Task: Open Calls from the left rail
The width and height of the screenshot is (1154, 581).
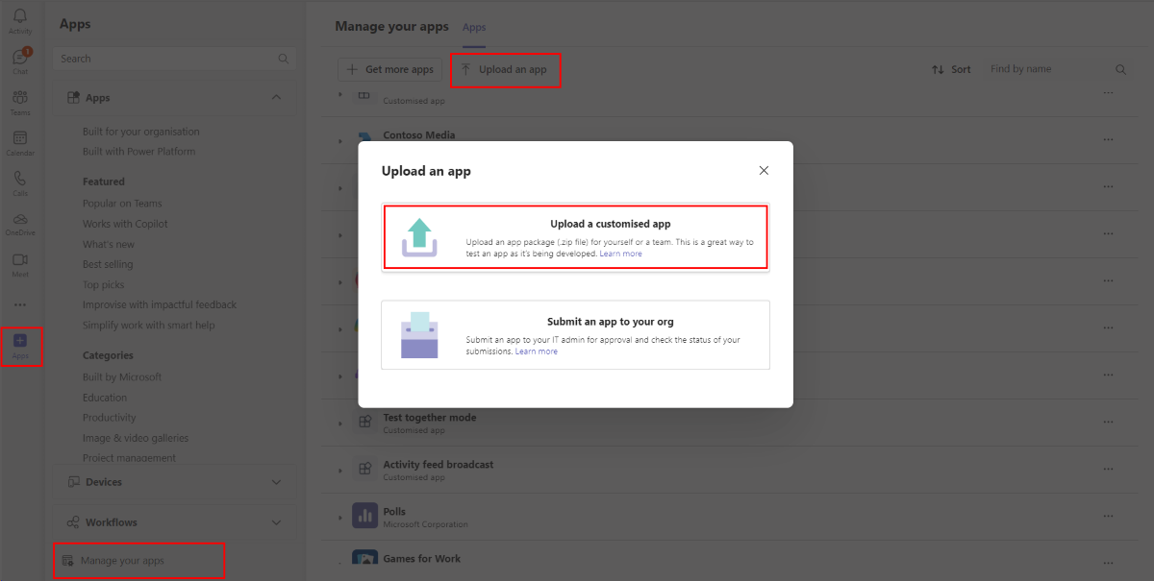Action: click(20, 181)
